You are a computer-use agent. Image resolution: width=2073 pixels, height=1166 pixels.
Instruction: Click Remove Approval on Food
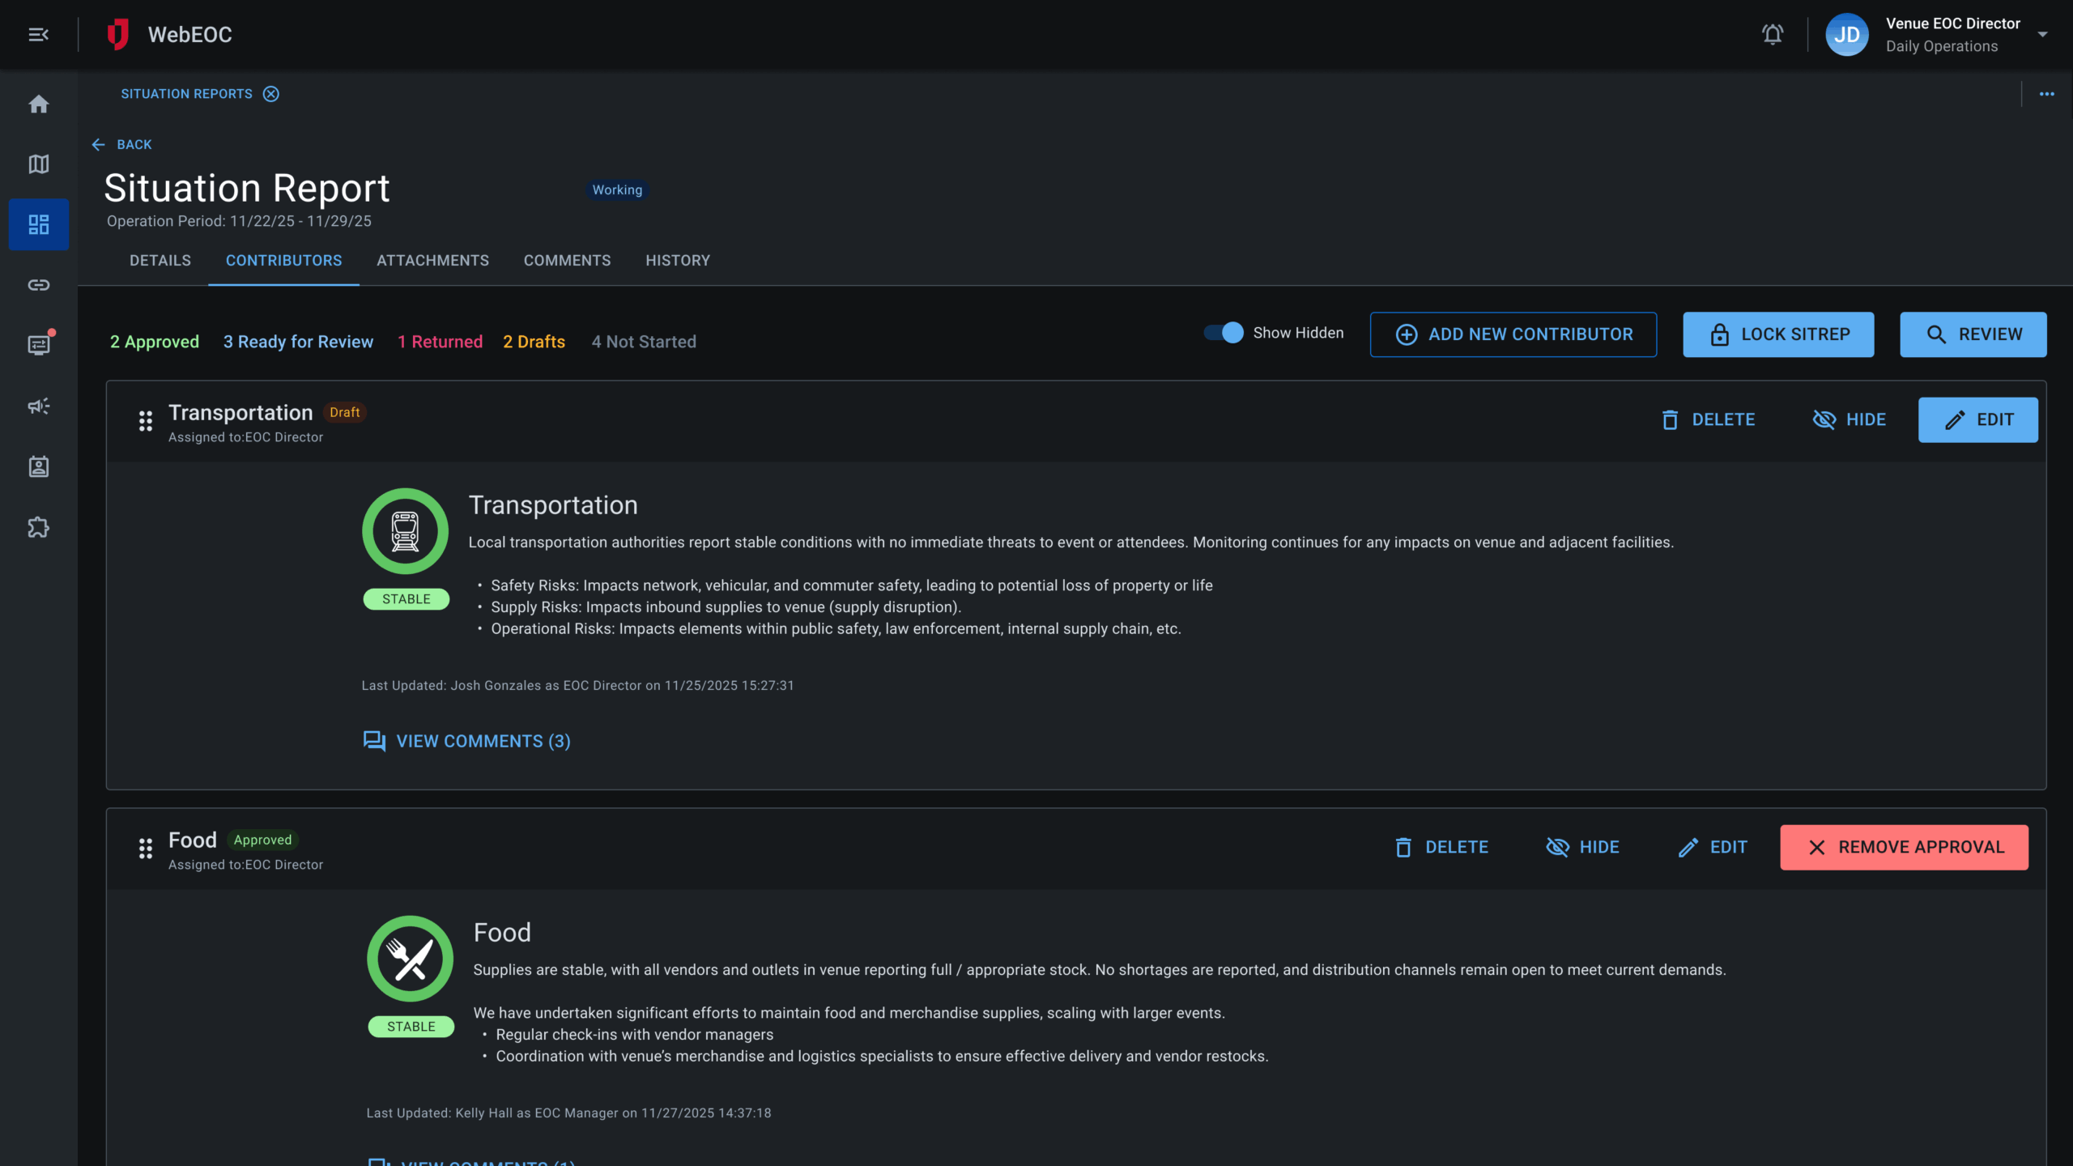point(1904,847)
